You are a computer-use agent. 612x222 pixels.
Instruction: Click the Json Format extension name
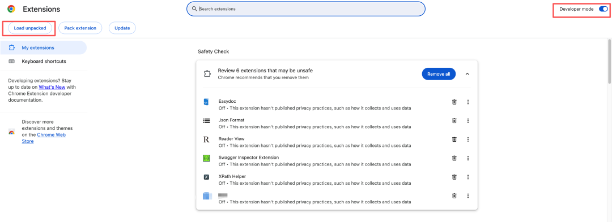pyautogui.click(x=231, y=120)
